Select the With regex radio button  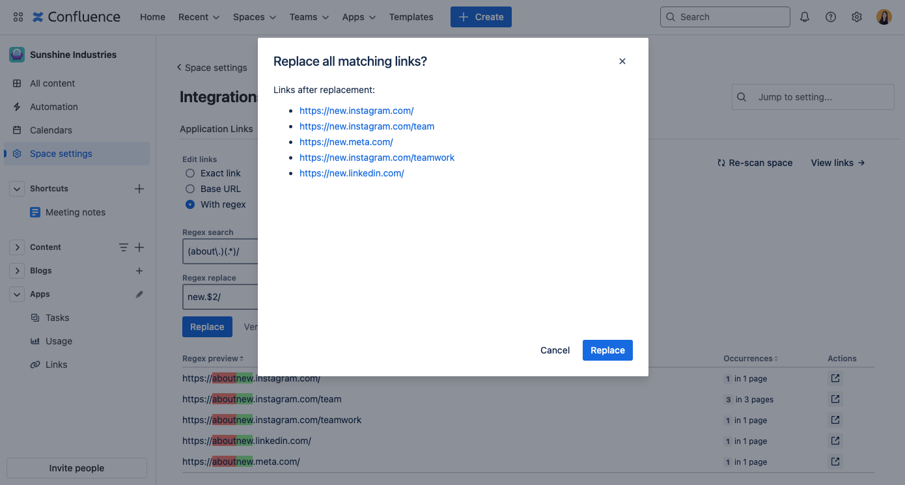pyautogui.click(x=189, y=204)
